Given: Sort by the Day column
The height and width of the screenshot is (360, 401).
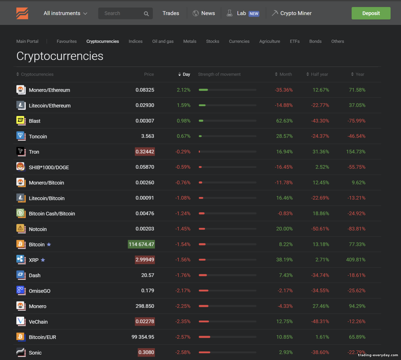Looking at the screenshot, I should 184,74.
